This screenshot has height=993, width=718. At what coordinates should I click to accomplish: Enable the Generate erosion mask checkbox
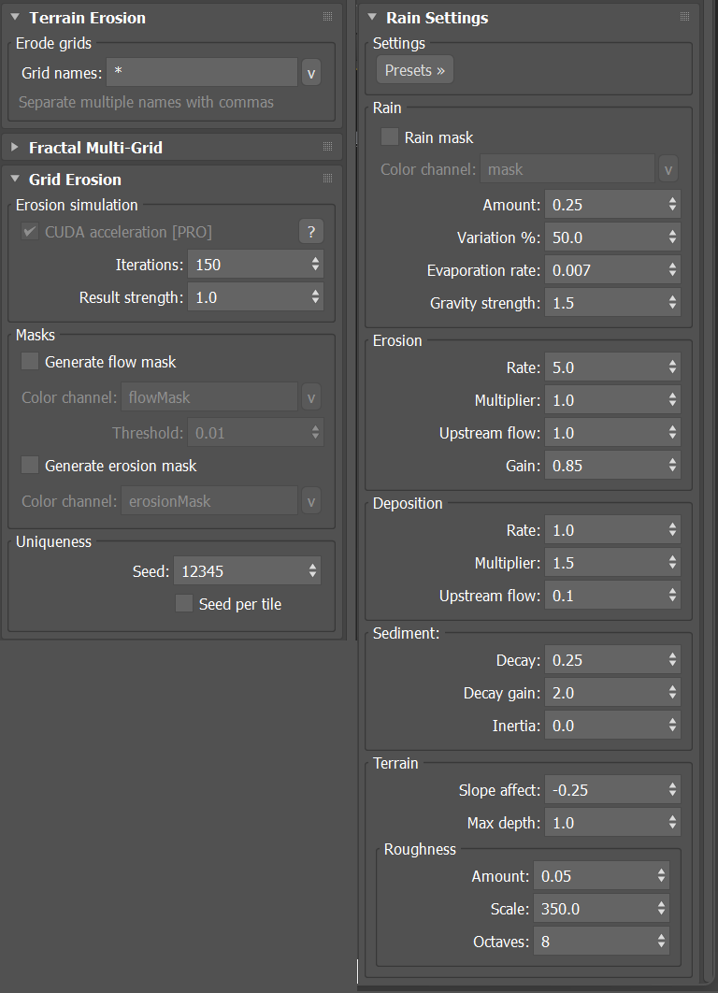click(x=30, y=466)
